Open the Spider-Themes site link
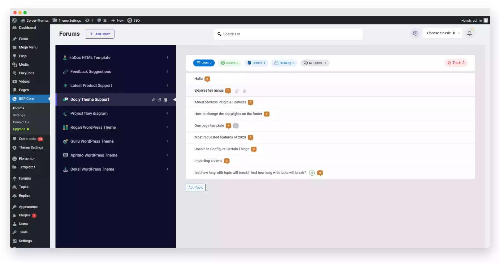500x263 pixels. [x=35, y=20]
